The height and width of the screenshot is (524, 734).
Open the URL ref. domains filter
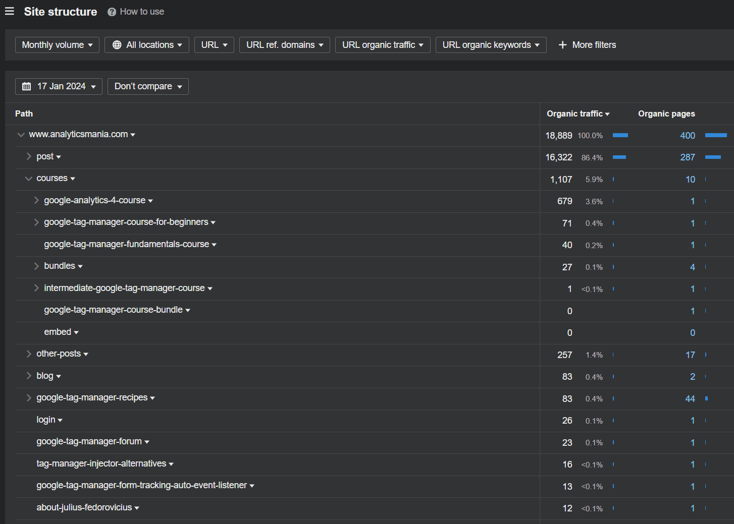(x=285, y=45)
